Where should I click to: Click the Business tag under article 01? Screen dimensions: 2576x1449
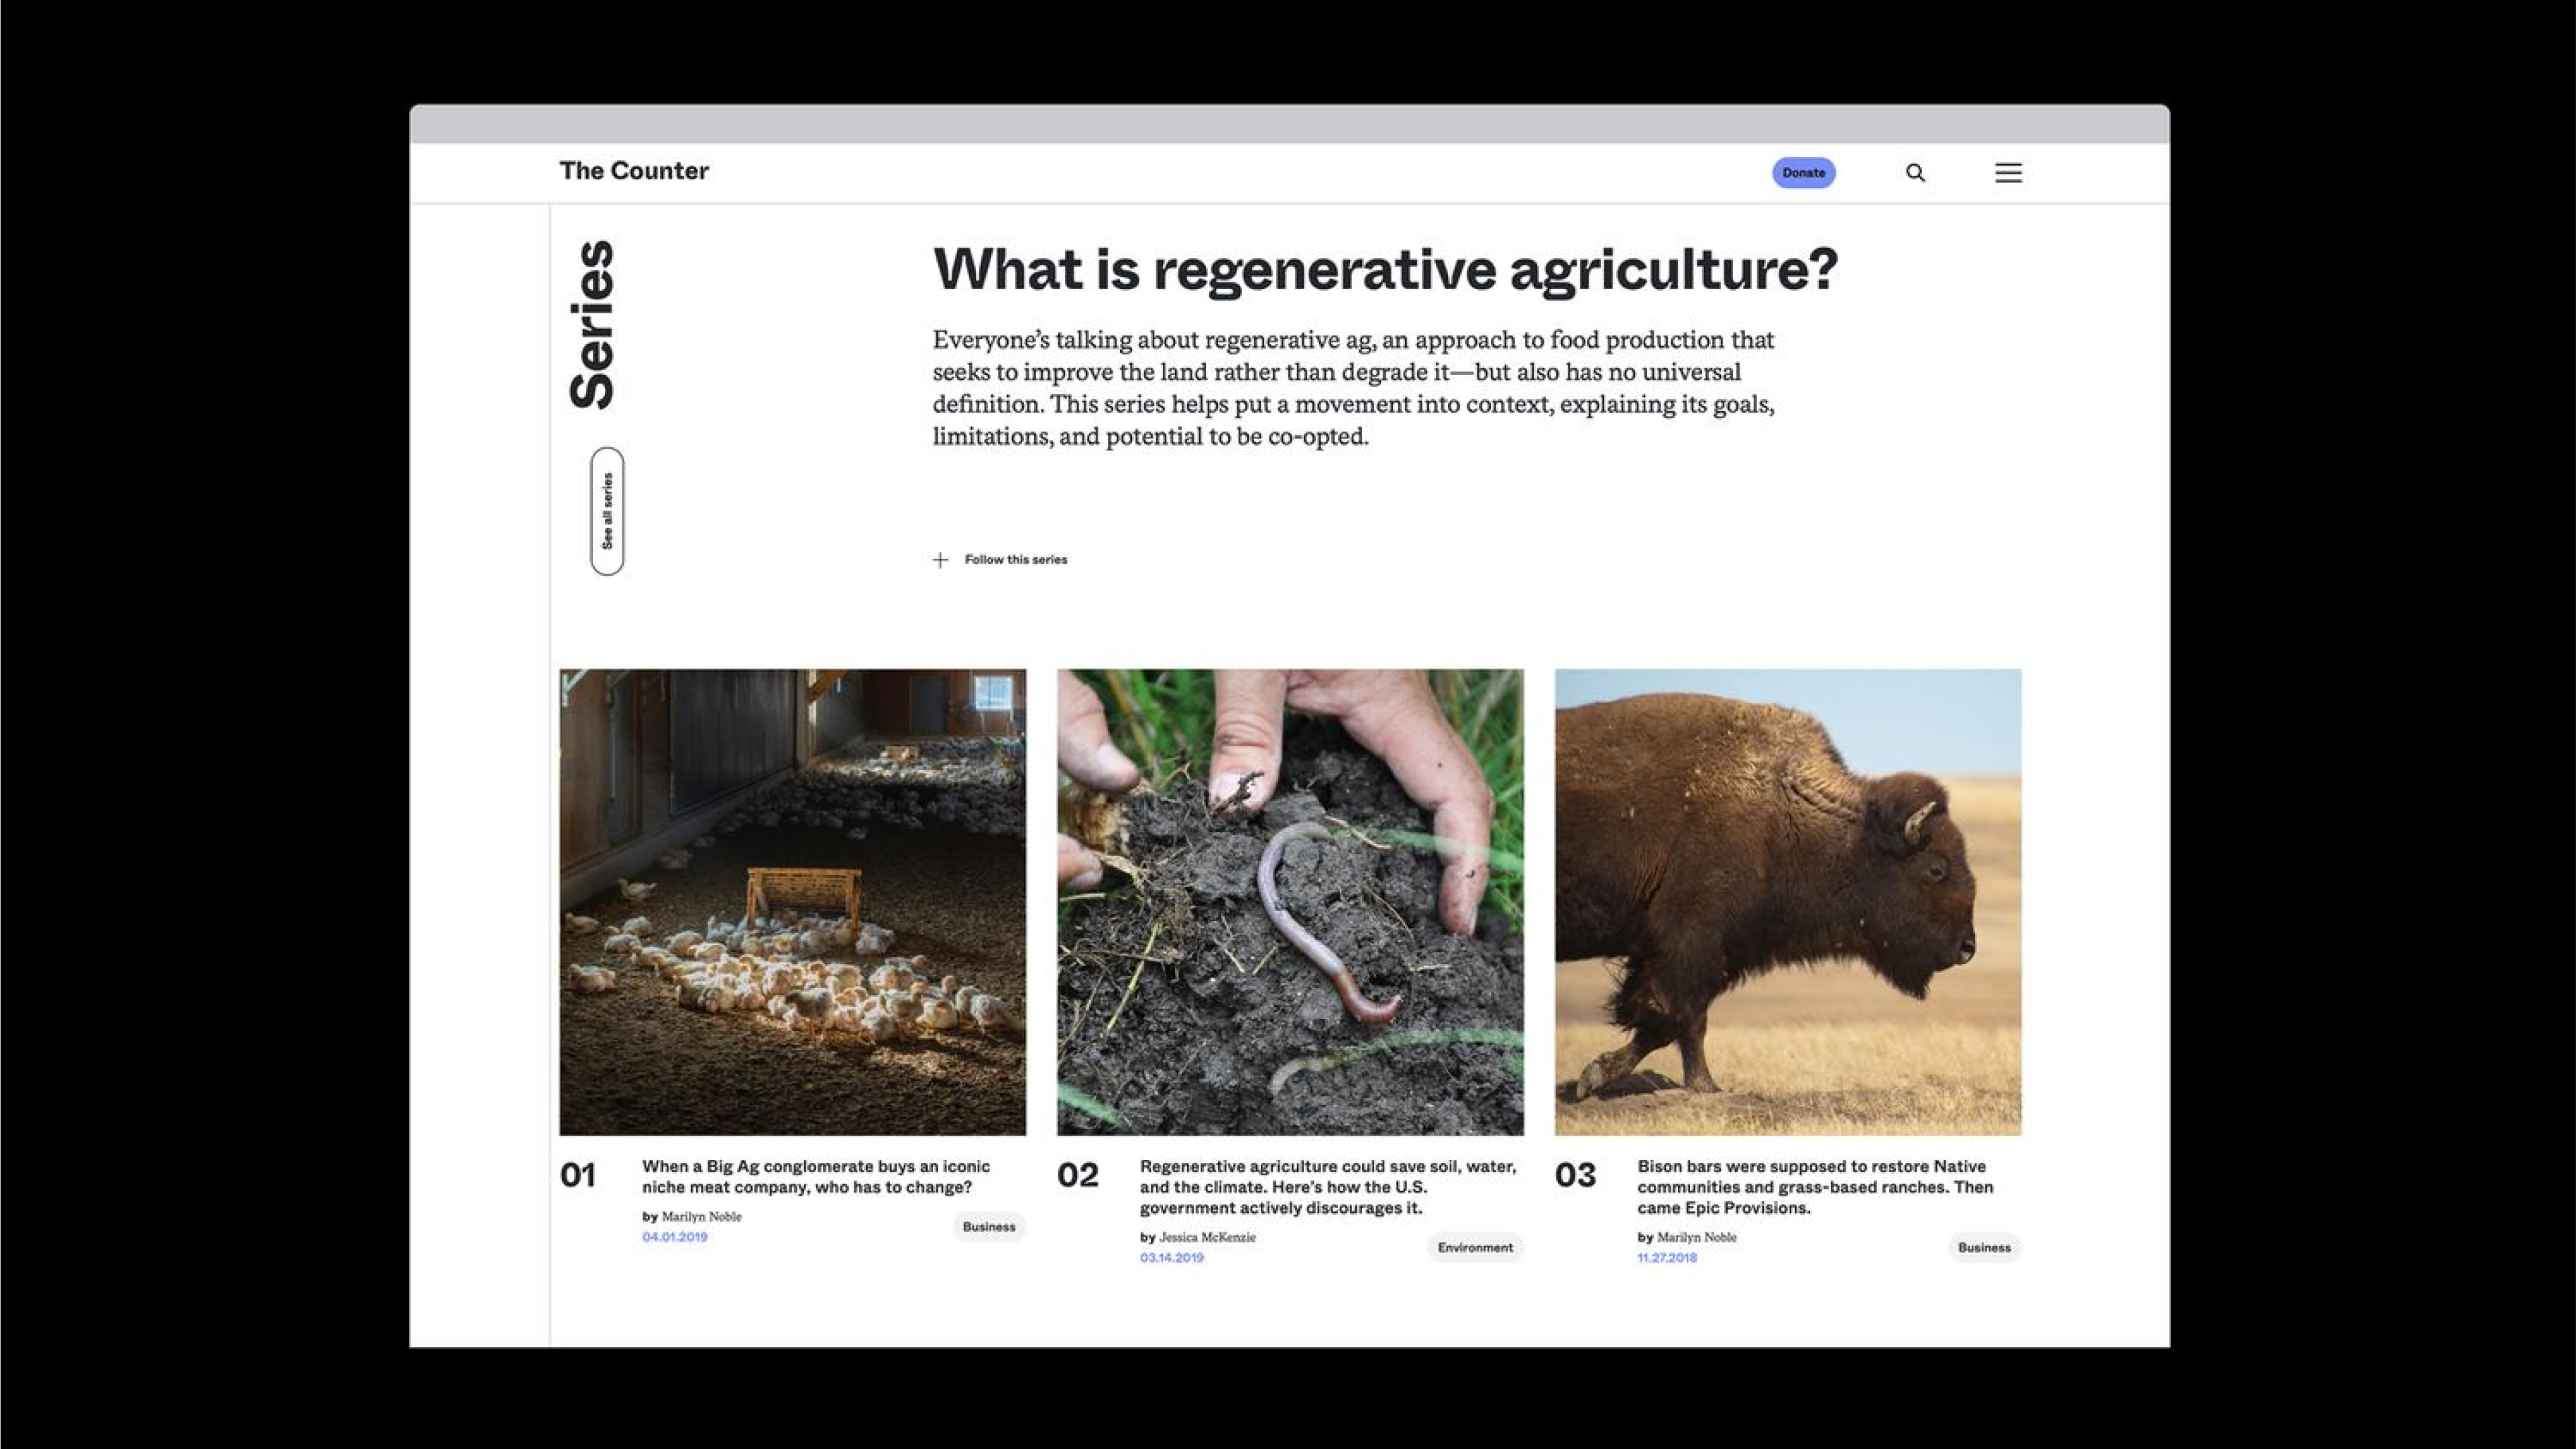tap(988, 1227)
